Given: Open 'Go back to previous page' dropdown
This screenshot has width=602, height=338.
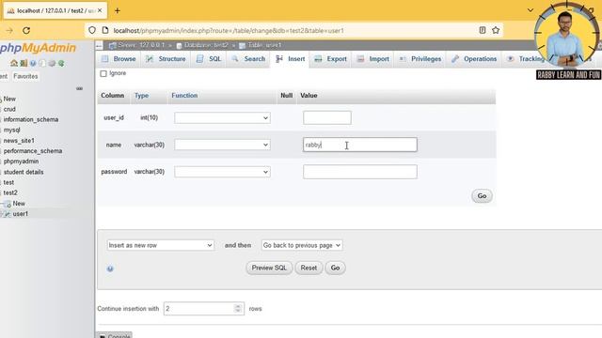Looking at the screenshot, I should click(302, 245).
